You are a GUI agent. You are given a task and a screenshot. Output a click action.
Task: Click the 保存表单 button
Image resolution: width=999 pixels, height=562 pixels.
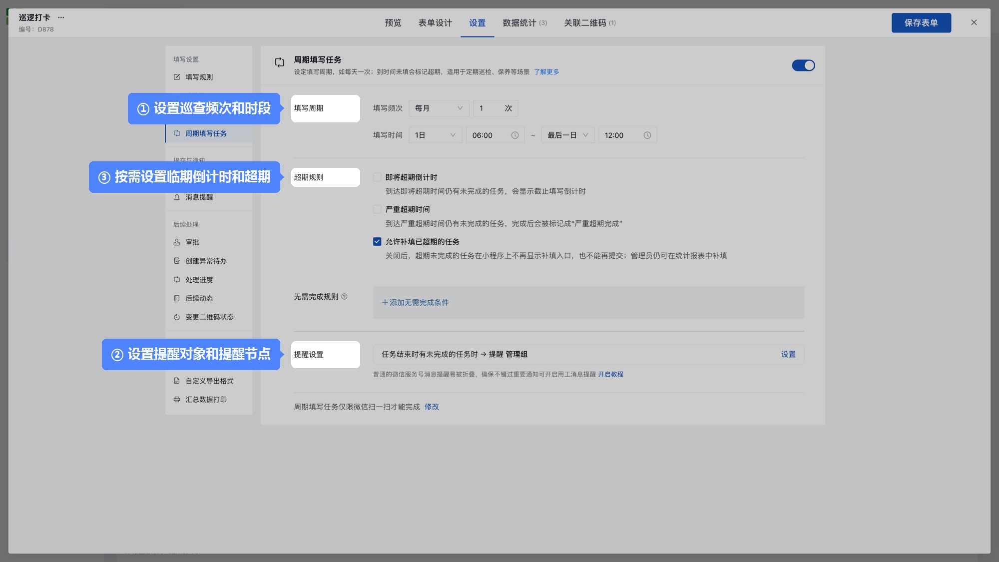pyautogui.click(x=921, y=23)
